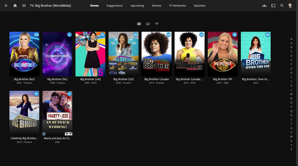
Task: Jump to letter R in index
Action: pos(291,115)
